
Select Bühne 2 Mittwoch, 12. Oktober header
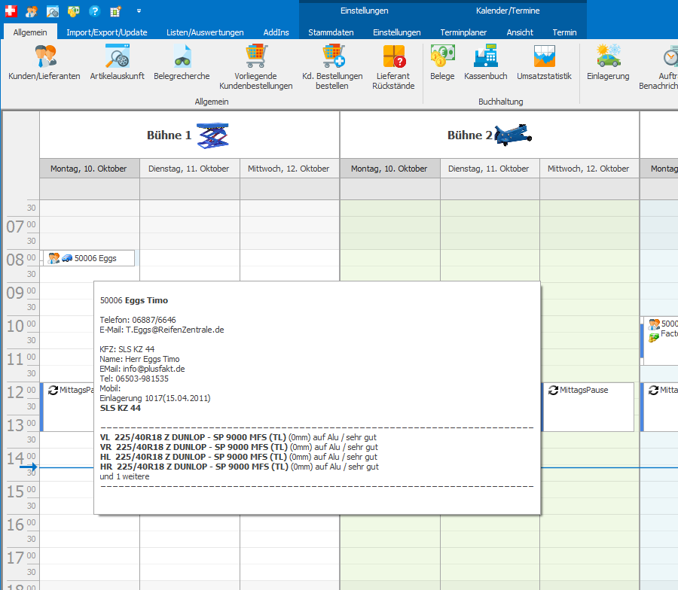click(589, 169)
